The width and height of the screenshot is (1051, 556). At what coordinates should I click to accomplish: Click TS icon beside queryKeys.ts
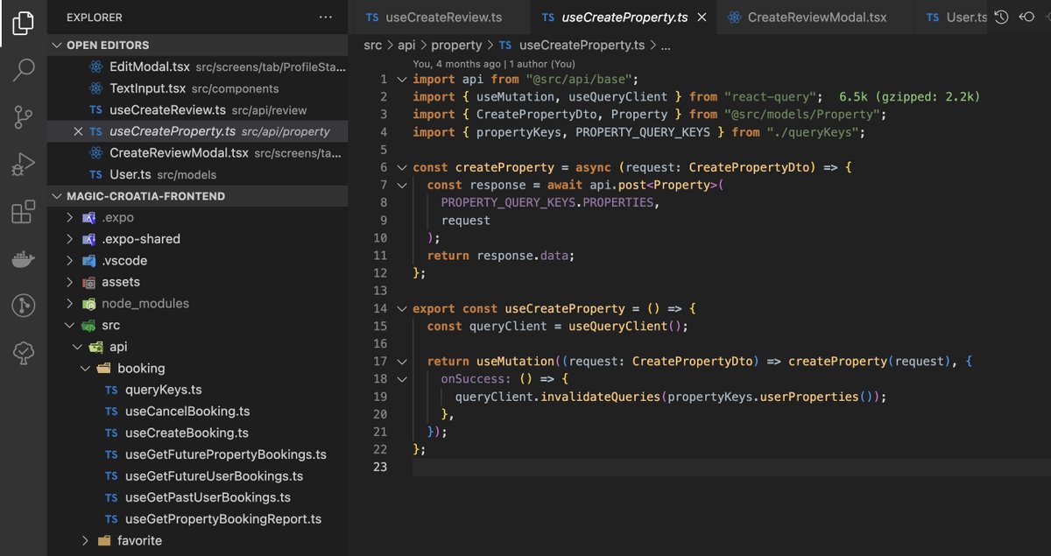[x=111, y=390]
